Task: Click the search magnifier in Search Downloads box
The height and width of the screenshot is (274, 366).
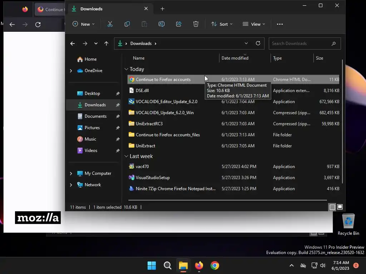Action: pyautogui.click(x=333, y=44)
